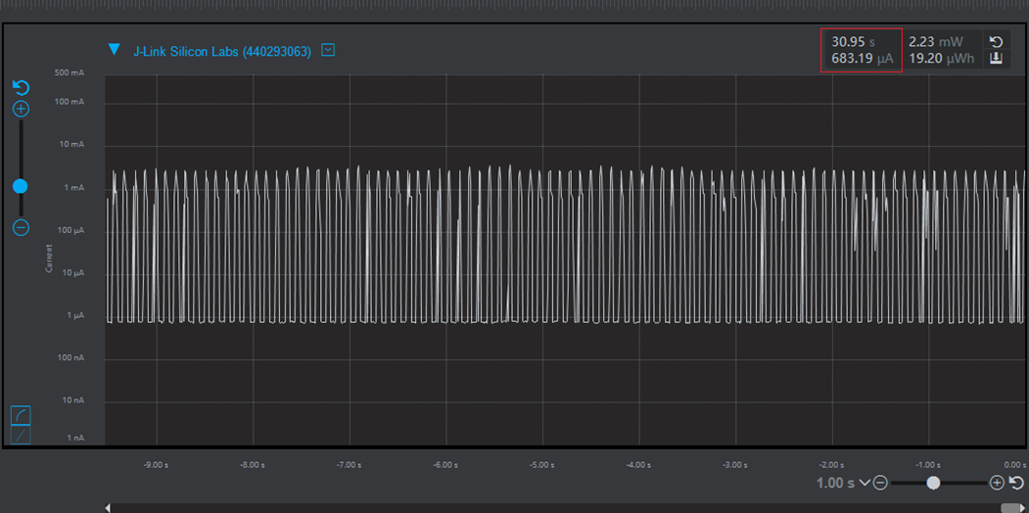Screen dimensions: 1029x513
Task: Zoom in on the current axis
Action: pyautogui.click(x=21, y=109)
